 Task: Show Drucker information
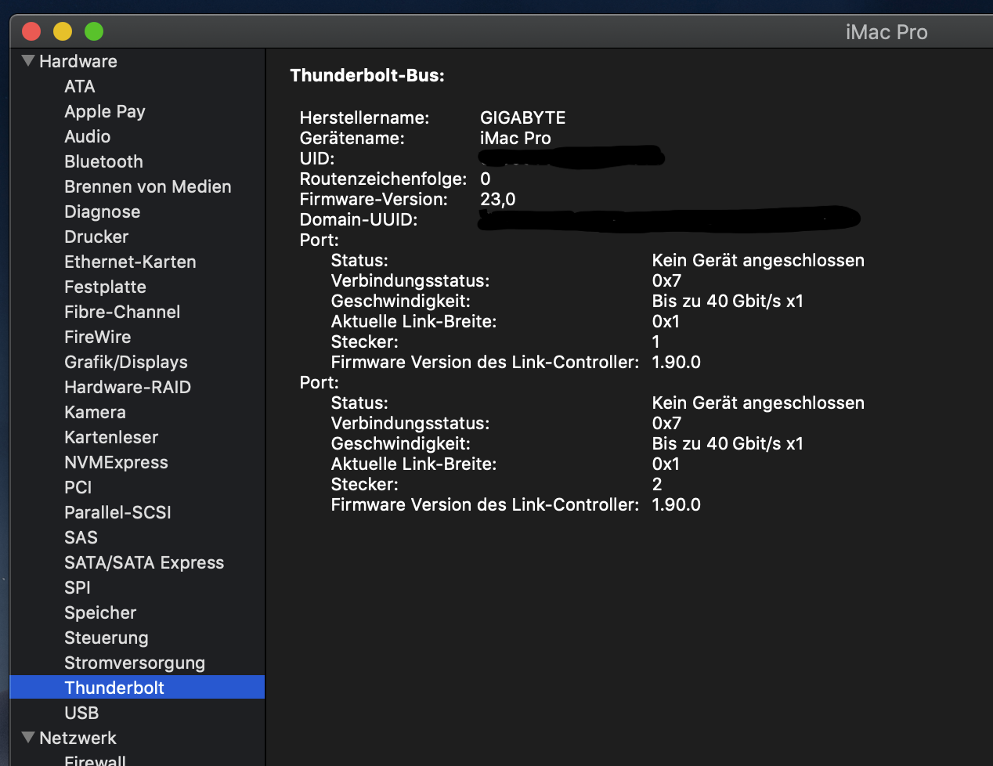(96, 237)
